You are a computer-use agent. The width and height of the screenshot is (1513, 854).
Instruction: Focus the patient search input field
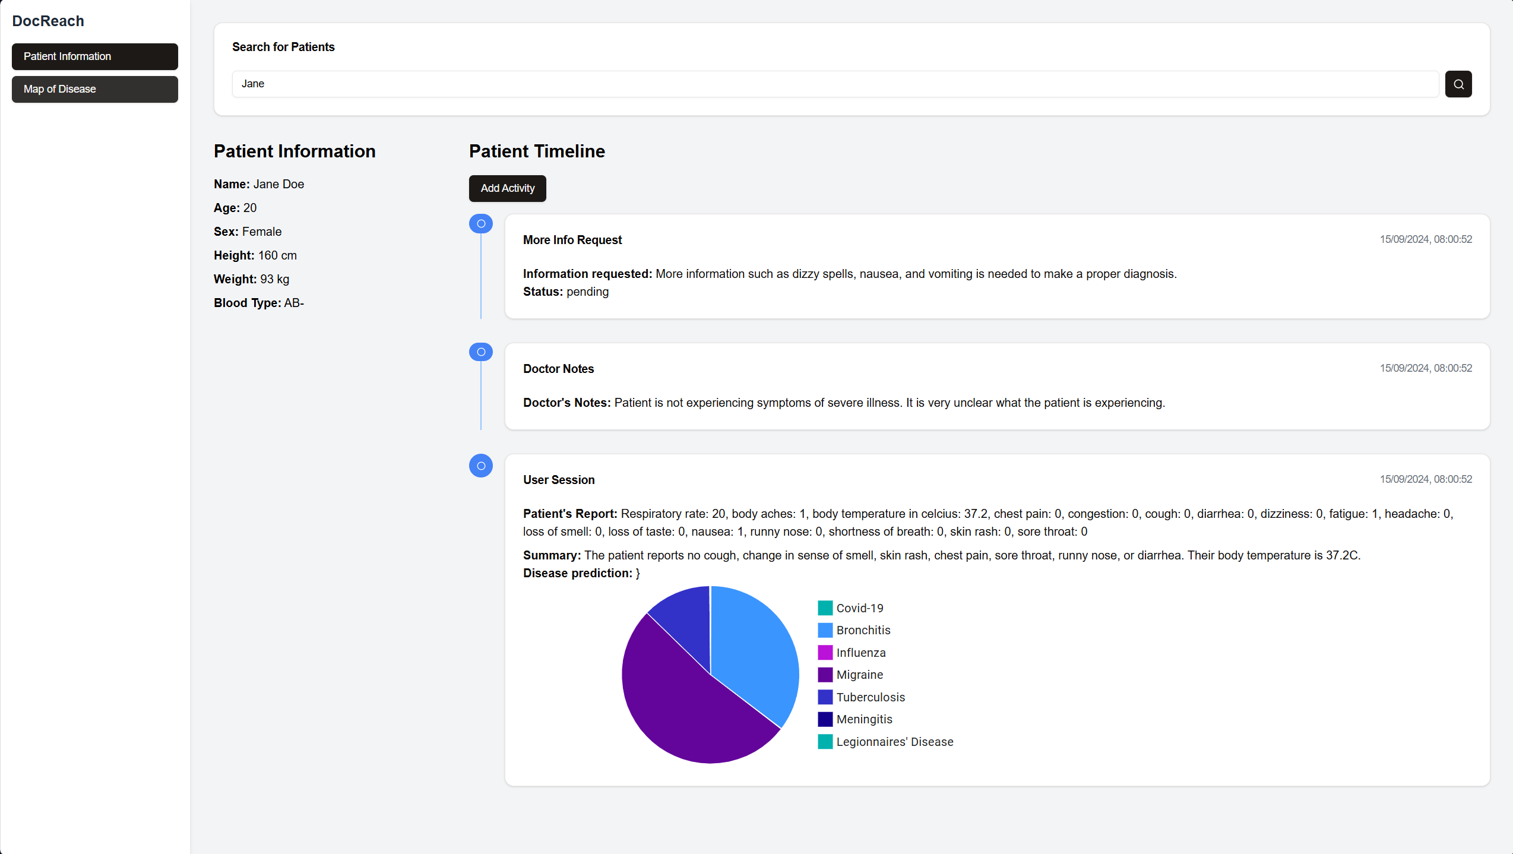click(x=834, y=84)
